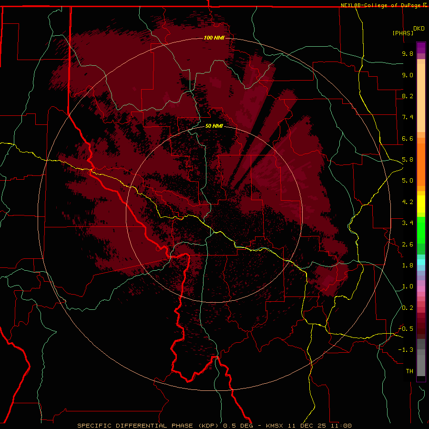
Task: Click the 5.0 value on the color scale
Action: point(408,181)
